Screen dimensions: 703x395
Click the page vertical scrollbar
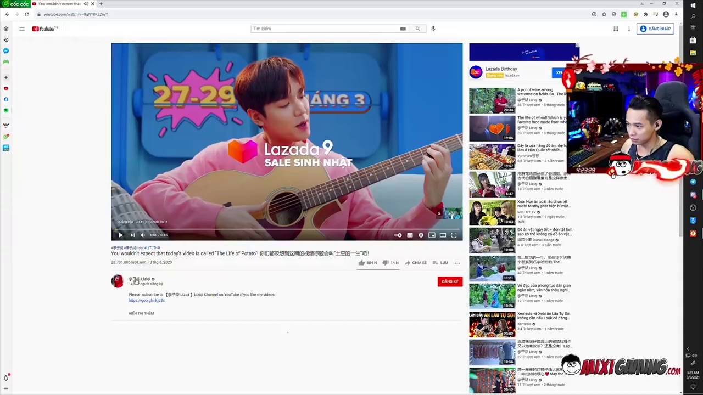click(682, 132)
